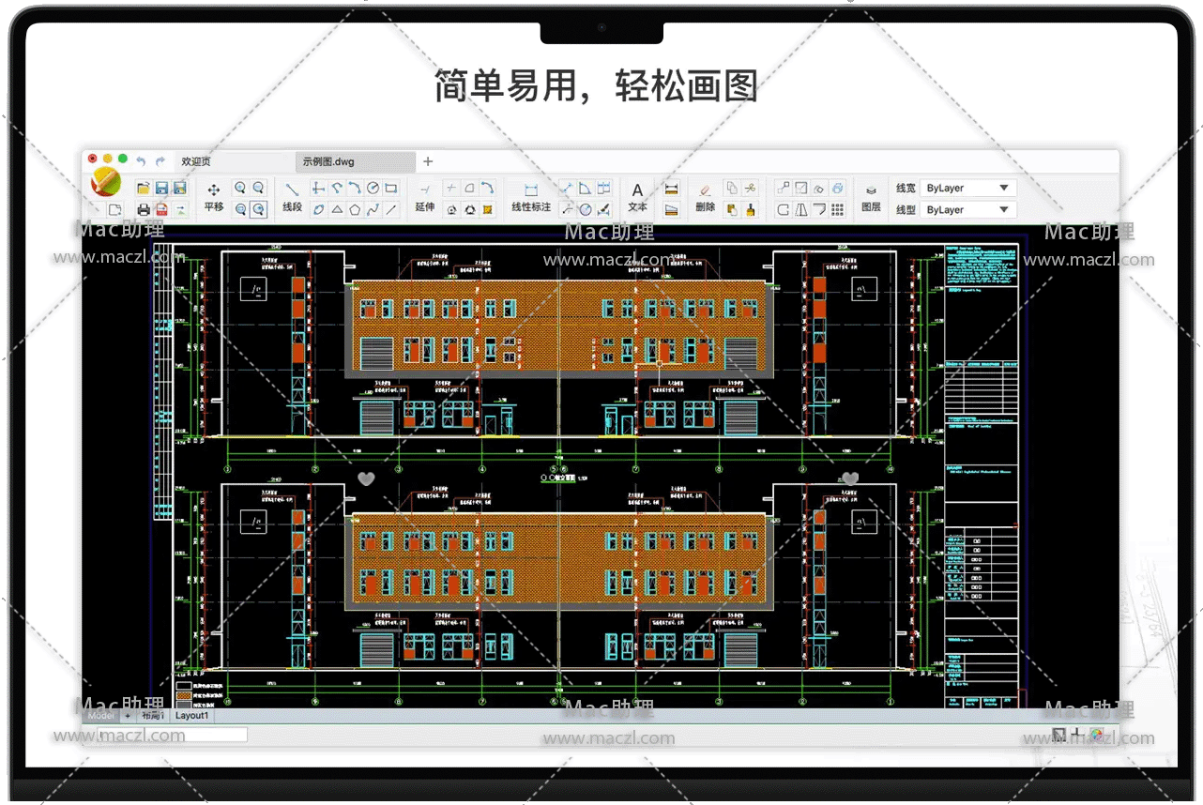Switch to the Layout1 tab
1203x805 pixels.
click(191, 715)
